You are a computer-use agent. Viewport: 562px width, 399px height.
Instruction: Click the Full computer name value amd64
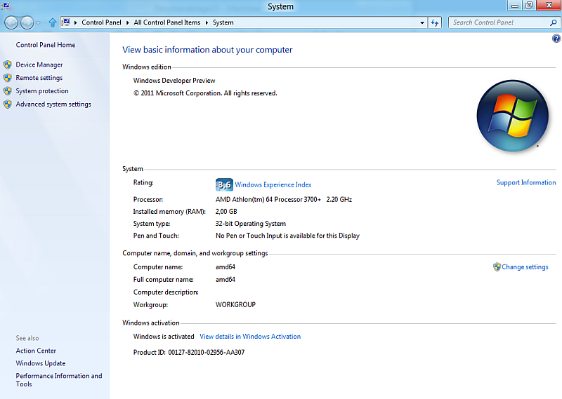point(225,280)
